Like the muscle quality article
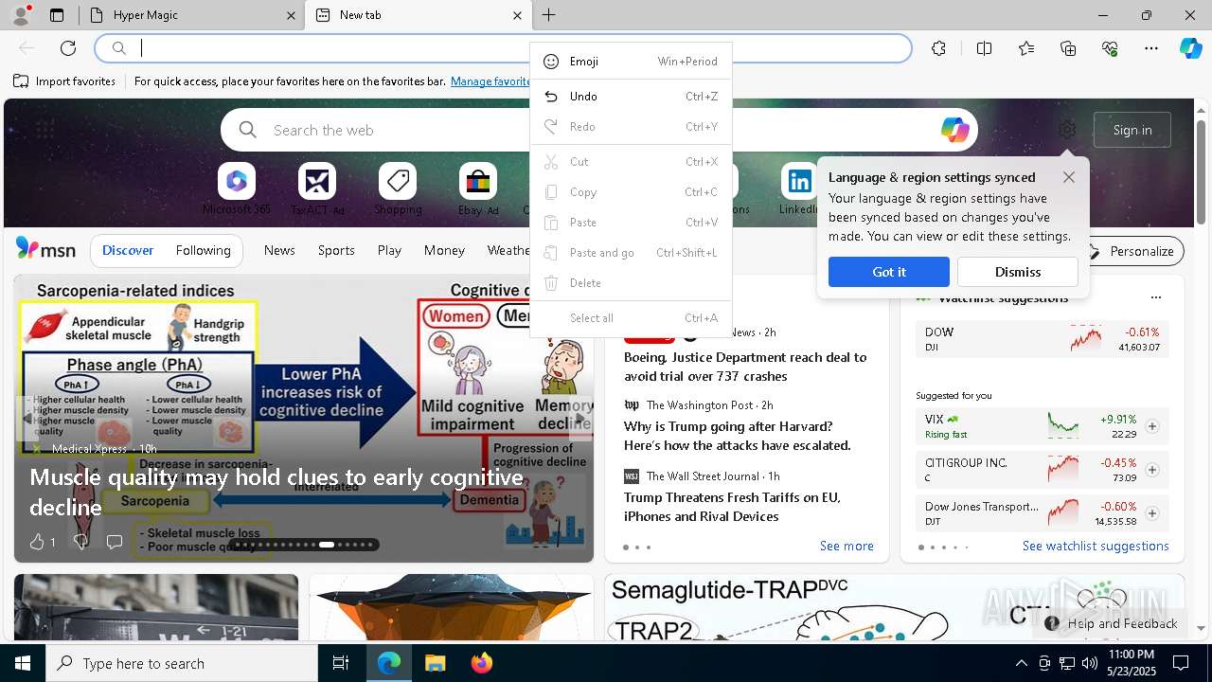 point(37,542)
